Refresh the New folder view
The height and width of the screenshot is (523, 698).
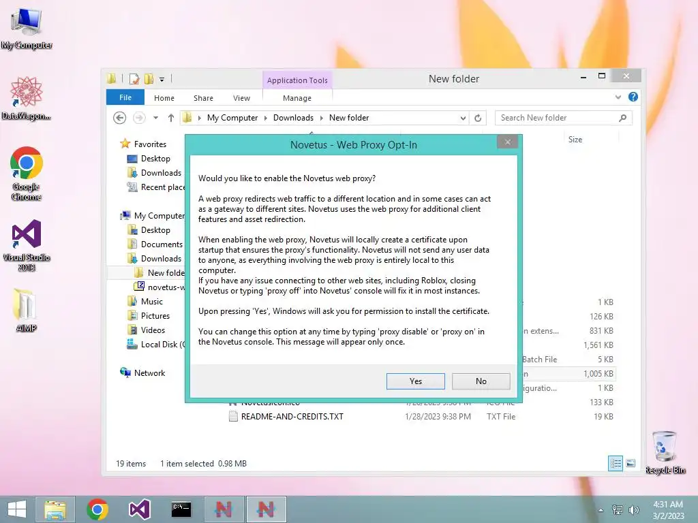478,118
